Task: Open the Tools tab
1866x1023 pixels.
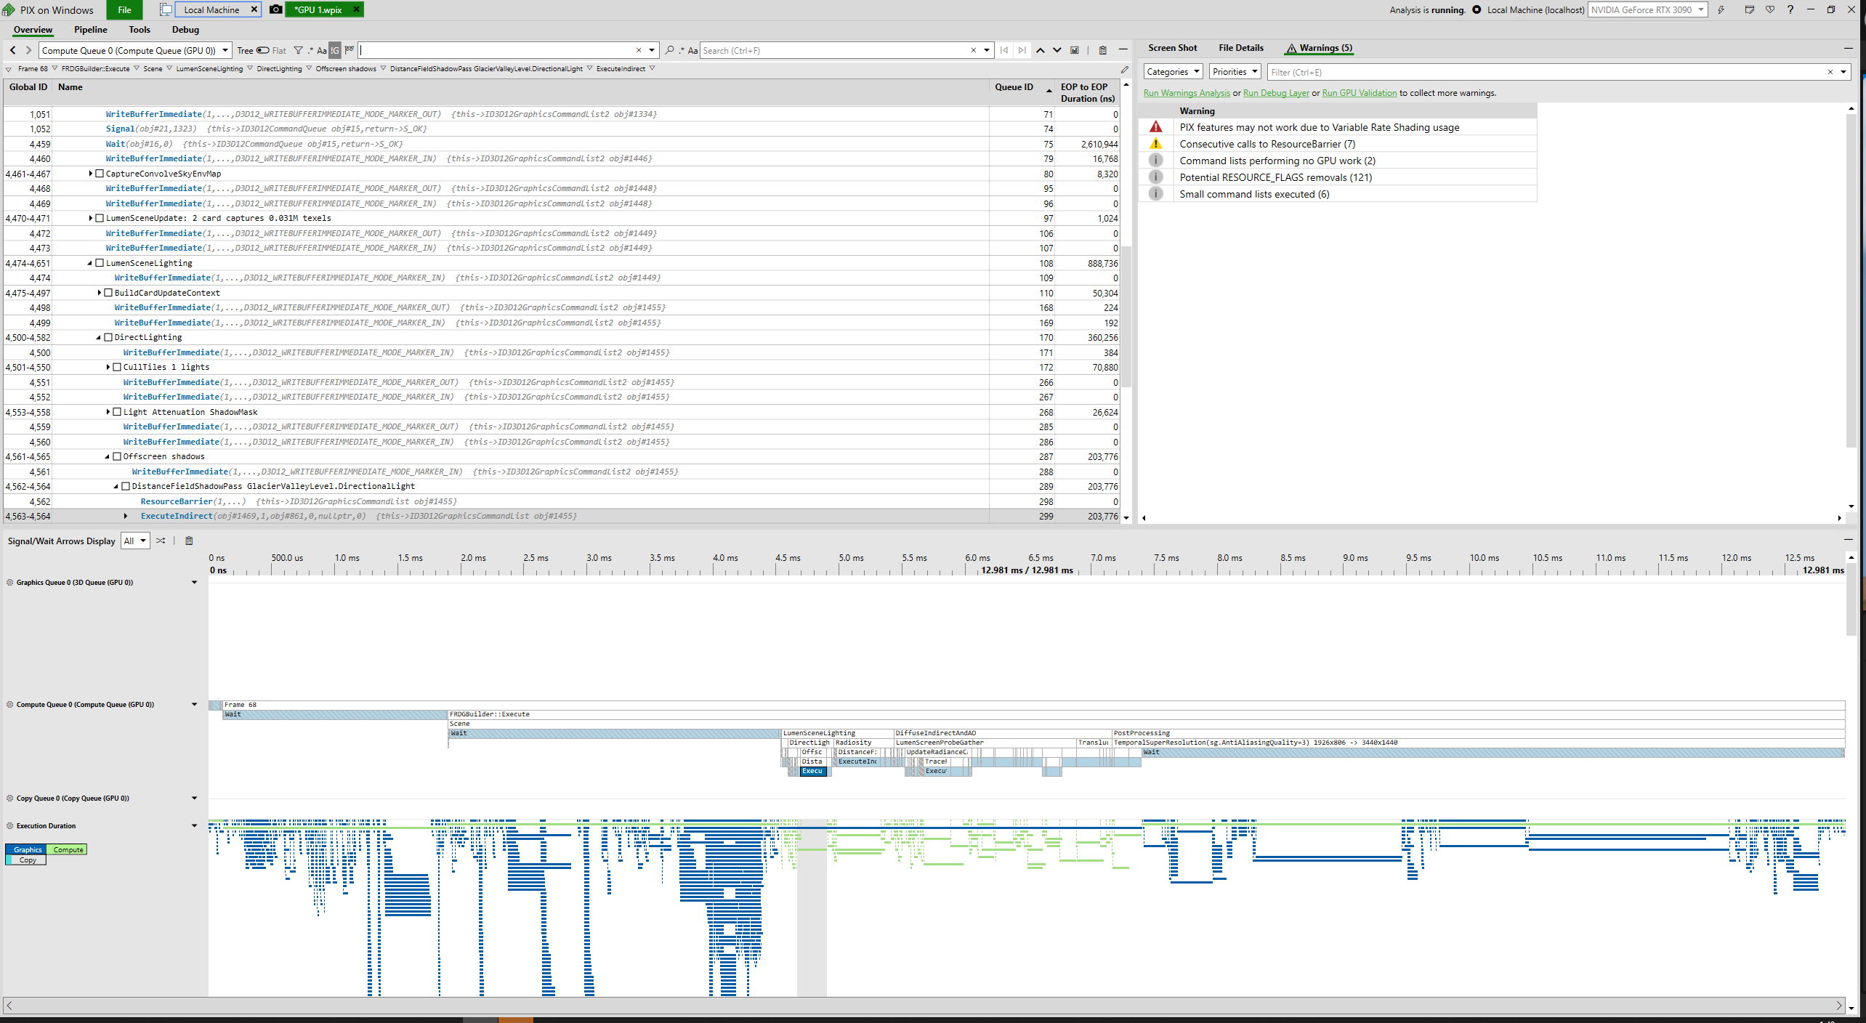Action: pos(140,30)
